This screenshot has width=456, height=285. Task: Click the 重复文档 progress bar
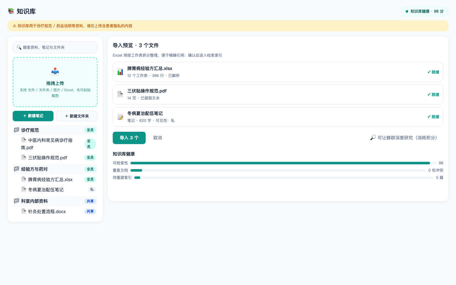click(x=278, y=170)
